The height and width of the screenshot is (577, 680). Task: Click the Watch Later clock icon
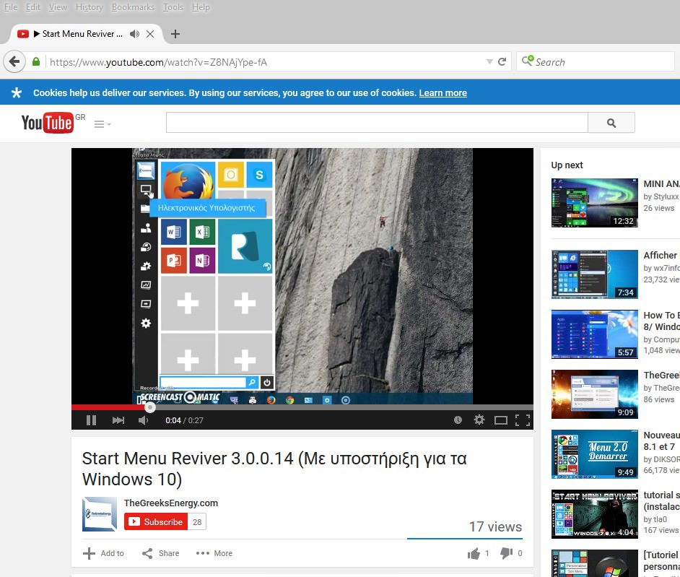[x=458, y=420]
